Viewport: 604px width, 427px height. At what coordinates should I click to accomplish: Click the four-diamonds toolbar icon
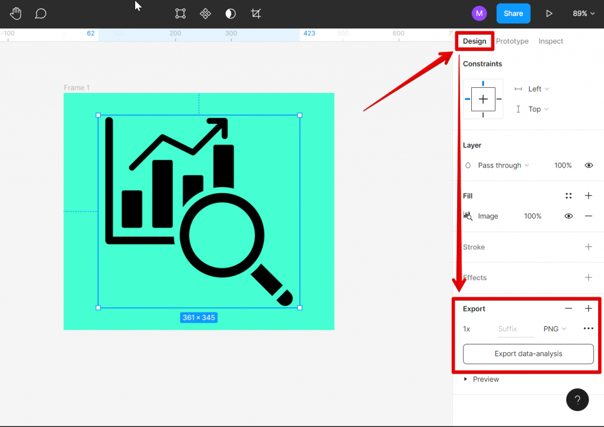pyautogui.click(x=205, y=13)
